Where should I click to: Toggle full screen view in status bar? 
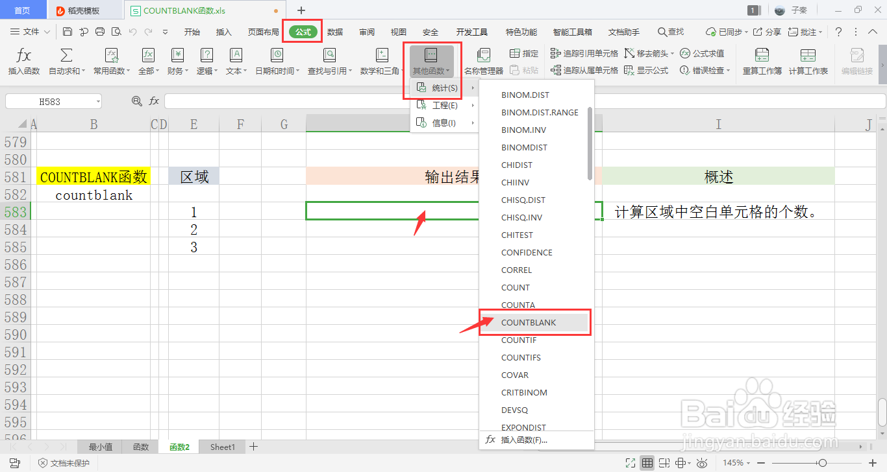(630, 462)
